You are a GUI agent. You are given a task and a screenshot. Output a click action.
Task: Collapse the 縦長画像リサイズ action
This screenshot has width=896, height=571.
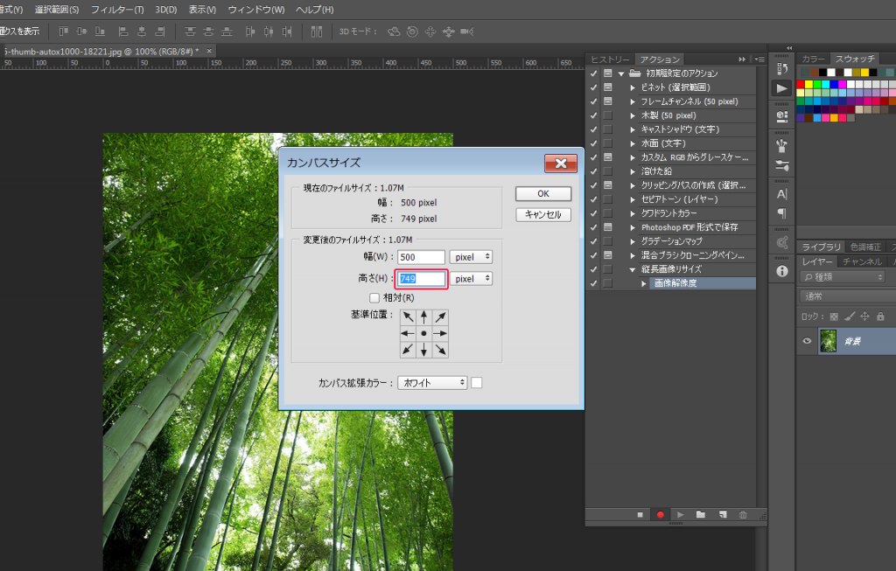tap(633, 269)
